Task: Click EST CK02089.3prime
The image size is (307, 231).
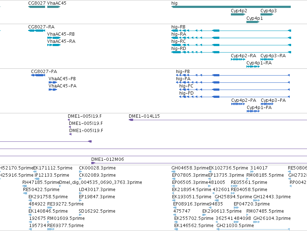Action: coord(97,175)
